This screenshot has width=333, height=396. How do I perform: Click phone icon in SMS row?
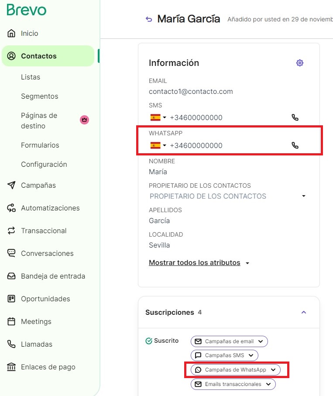pos(295,117)
